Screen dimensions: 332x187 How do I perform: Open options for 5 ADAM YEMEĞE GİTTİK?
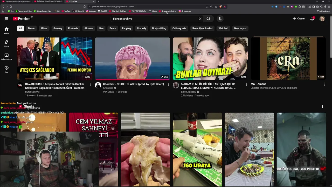(246, 84)
